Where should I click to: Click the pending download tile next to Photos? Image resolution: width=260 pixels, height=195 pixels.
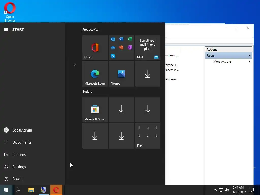coord(148,74)
